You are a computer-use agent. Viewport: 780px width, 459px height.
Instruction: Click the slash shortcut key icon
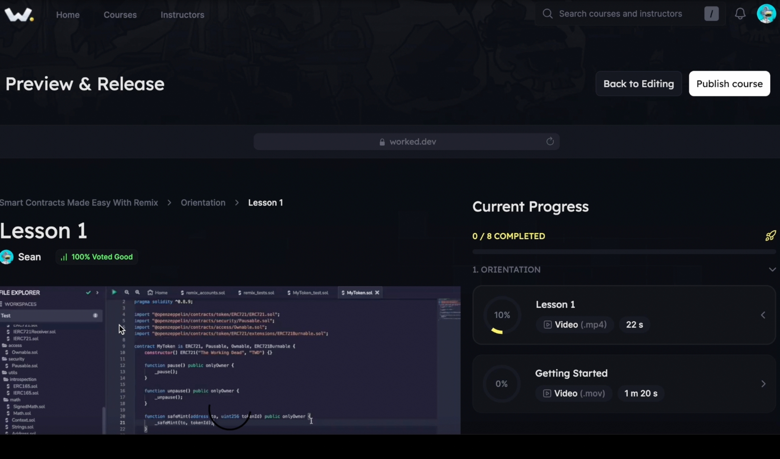(x=711, y=14)
